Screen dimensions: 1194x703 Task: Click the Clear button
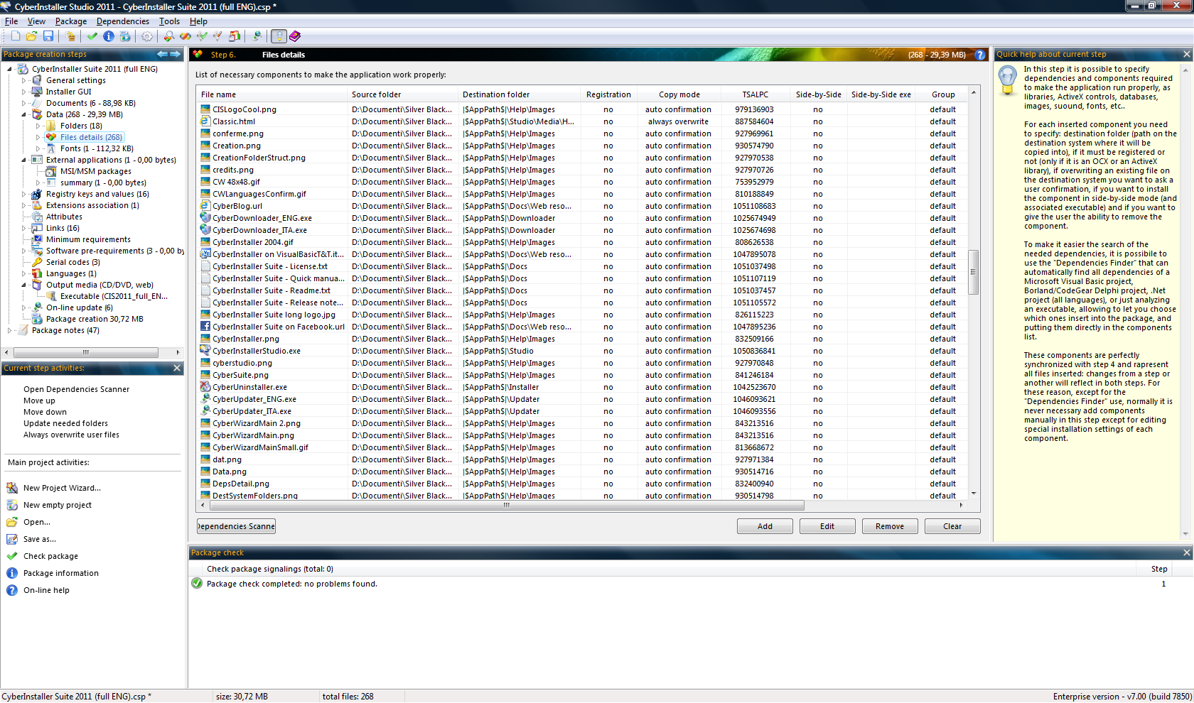pyautogui.click(x=952, y=526)
